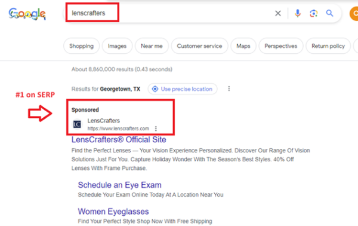Viewport: 358px width, 226px height.
Task: Select the Shopping filter chip
Action: coord(82,46)
